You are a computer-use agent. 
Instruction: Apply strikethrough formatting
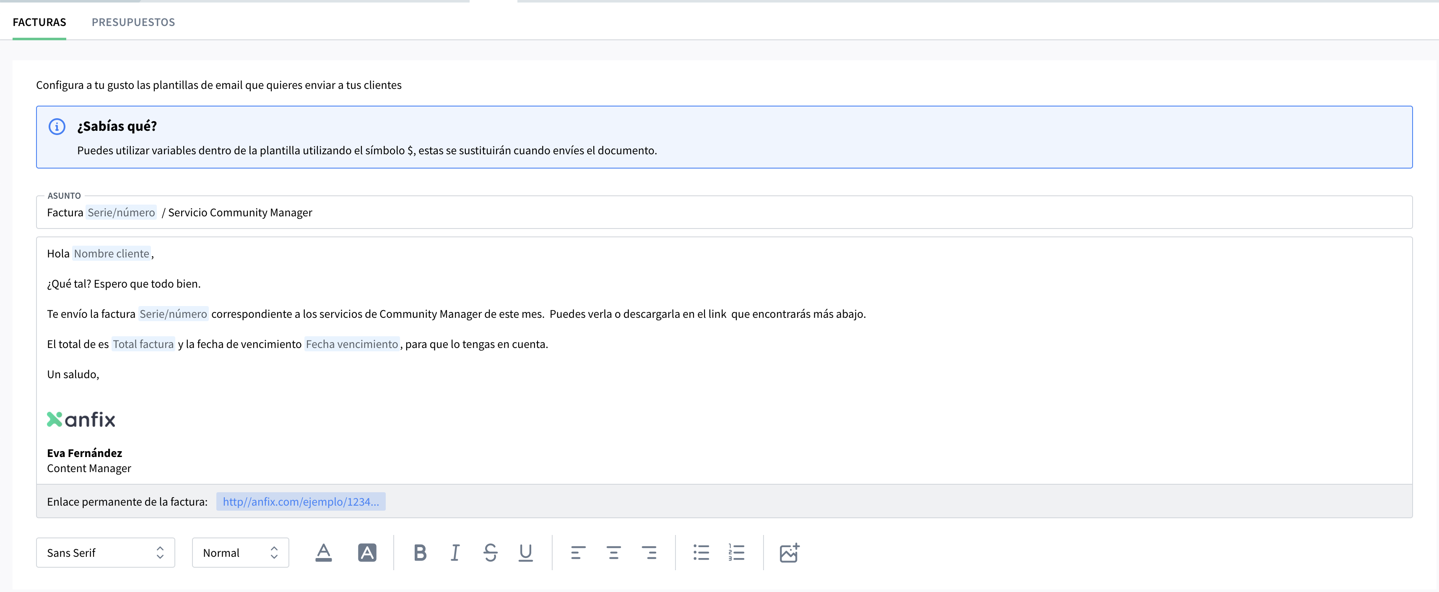click(491, 552)
